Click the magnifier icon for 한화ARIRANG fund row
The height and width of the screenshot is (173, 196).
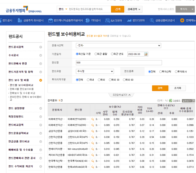coord(93,167)
